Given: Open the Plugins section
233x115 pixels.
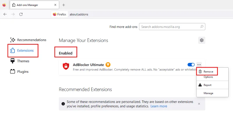Looking at the screenshot, I should [19, 72].
